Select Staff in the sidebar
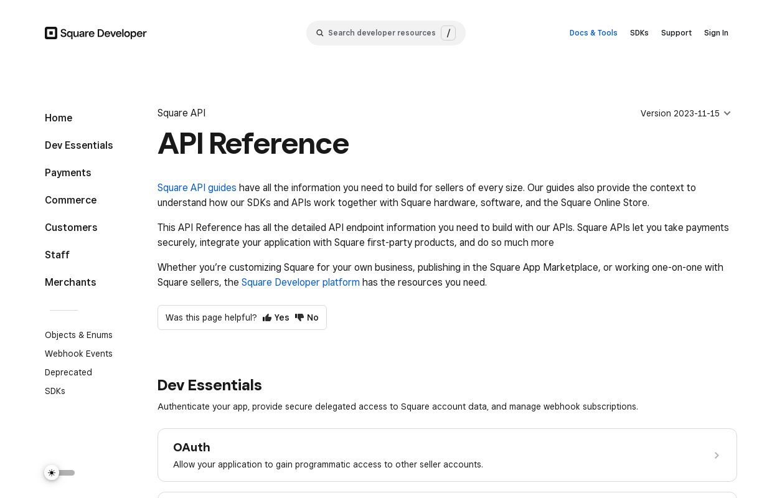Screen dimensions: 772x498 point(57,255)
